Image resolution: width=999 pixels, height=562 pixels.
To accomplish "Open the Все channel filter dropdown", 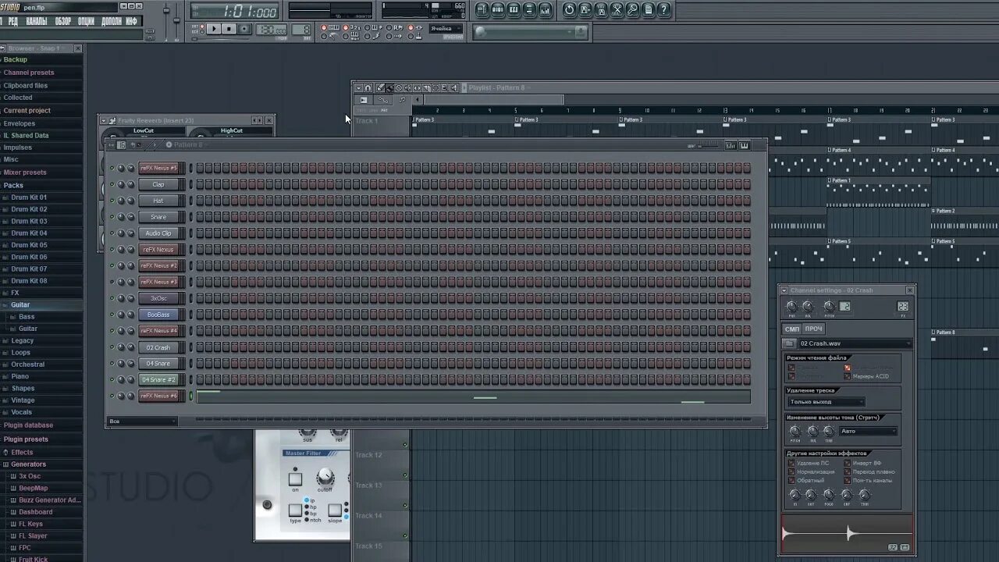I will click(143, 421).
